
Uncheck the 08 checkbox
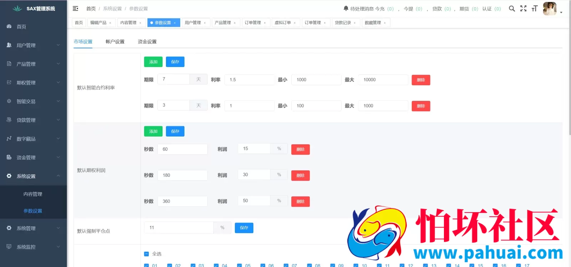(309, 266)
